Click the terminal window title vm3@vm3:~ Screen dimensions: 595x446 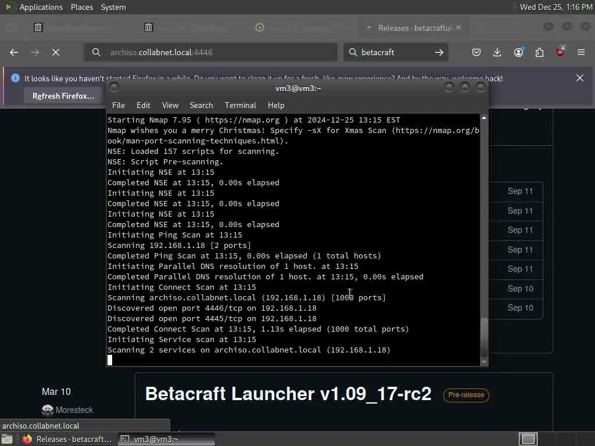[298, 88]
